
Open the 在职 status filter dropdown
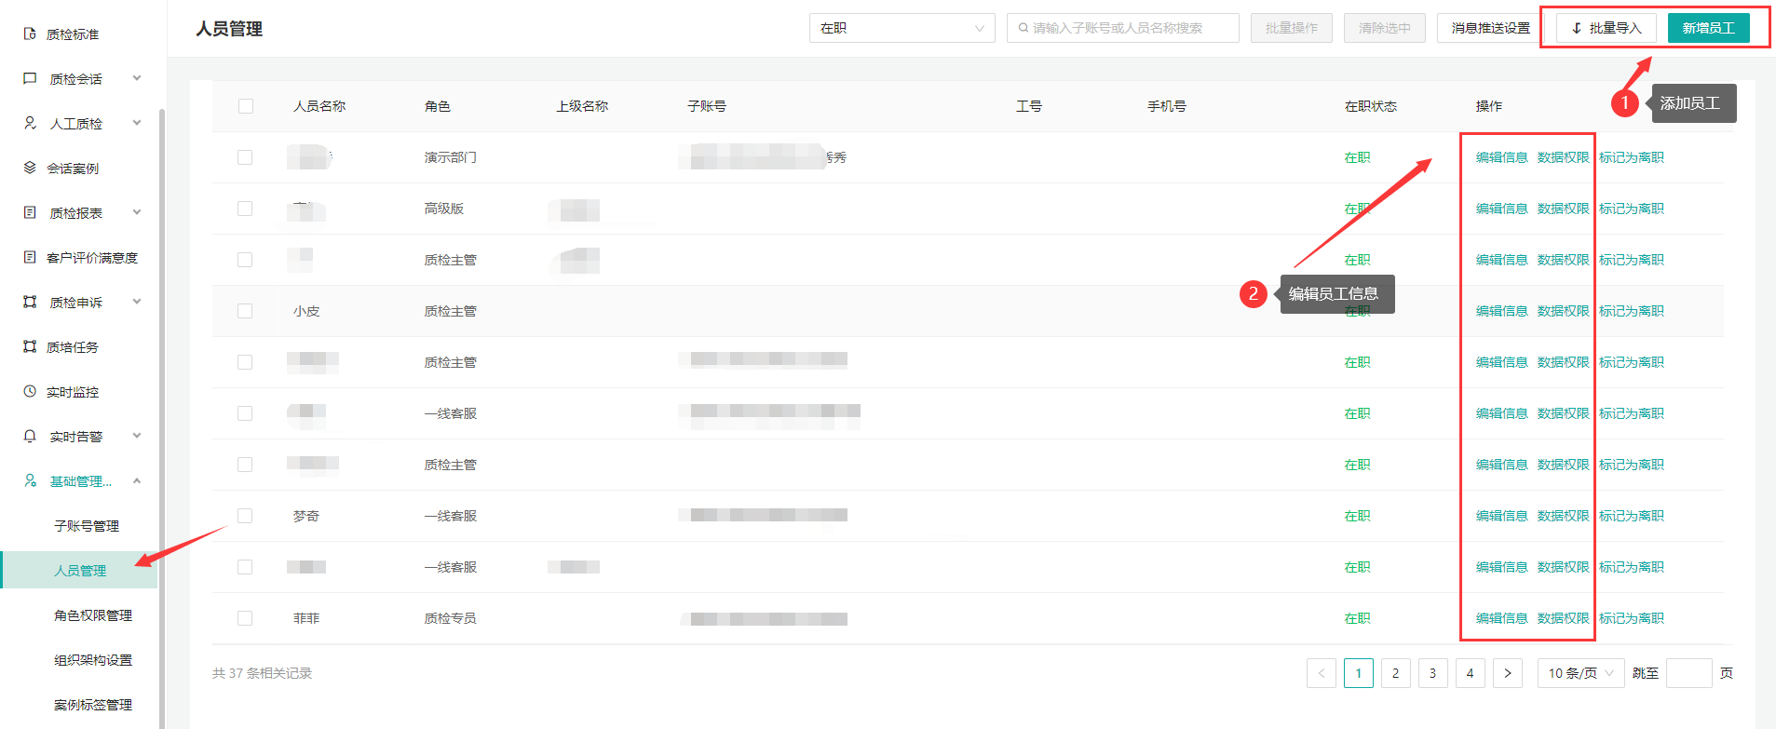(x=902, y=28)
